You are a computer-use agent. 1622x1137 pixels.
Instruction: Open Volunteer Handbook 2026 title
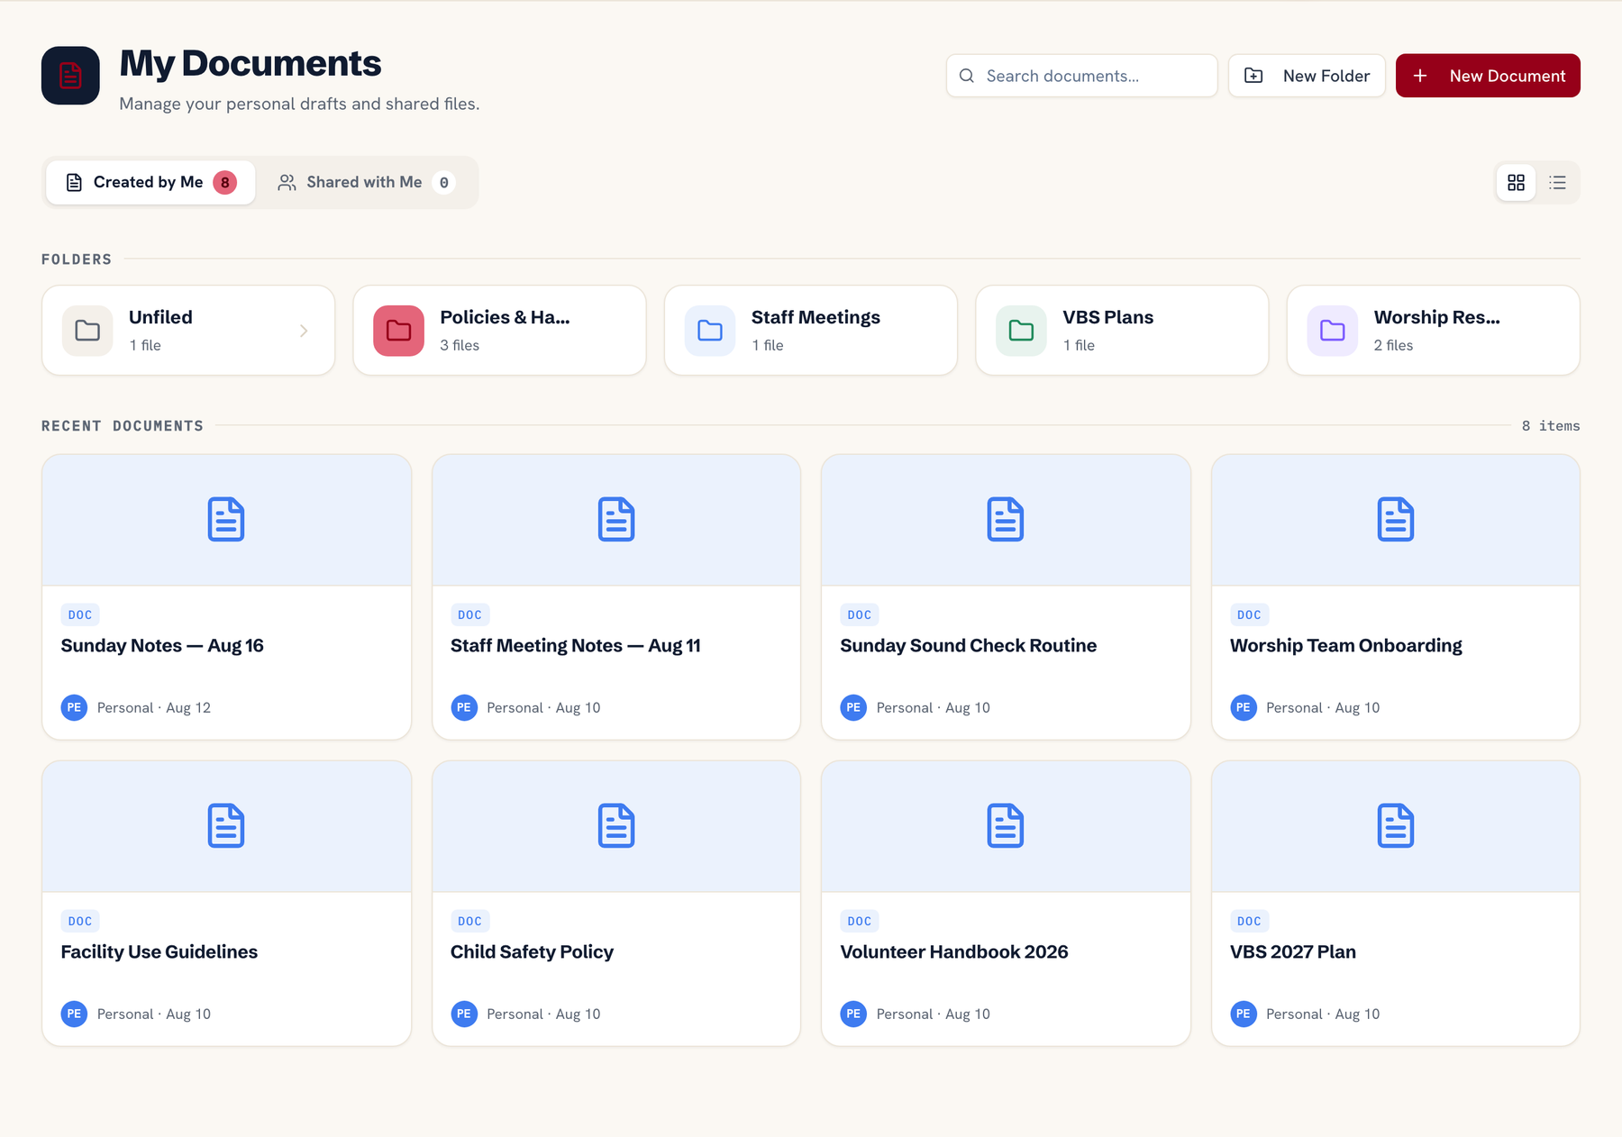tap(954, 952)
